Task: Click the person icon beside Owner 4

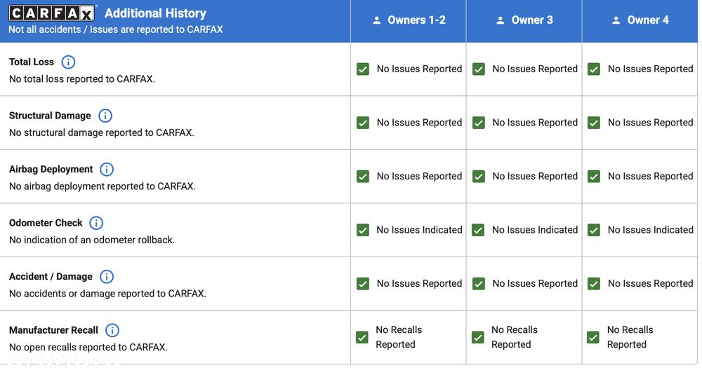Action: pos(616,20)
